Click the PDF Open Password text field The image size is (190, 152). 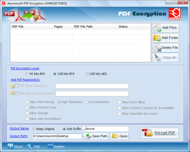tap(92, 86)
